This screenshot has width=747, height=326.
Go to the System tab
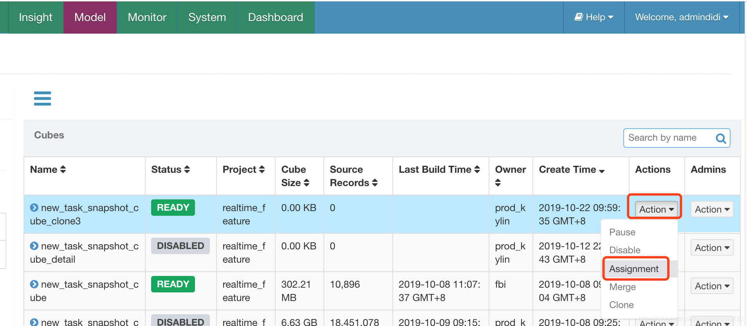207,17
